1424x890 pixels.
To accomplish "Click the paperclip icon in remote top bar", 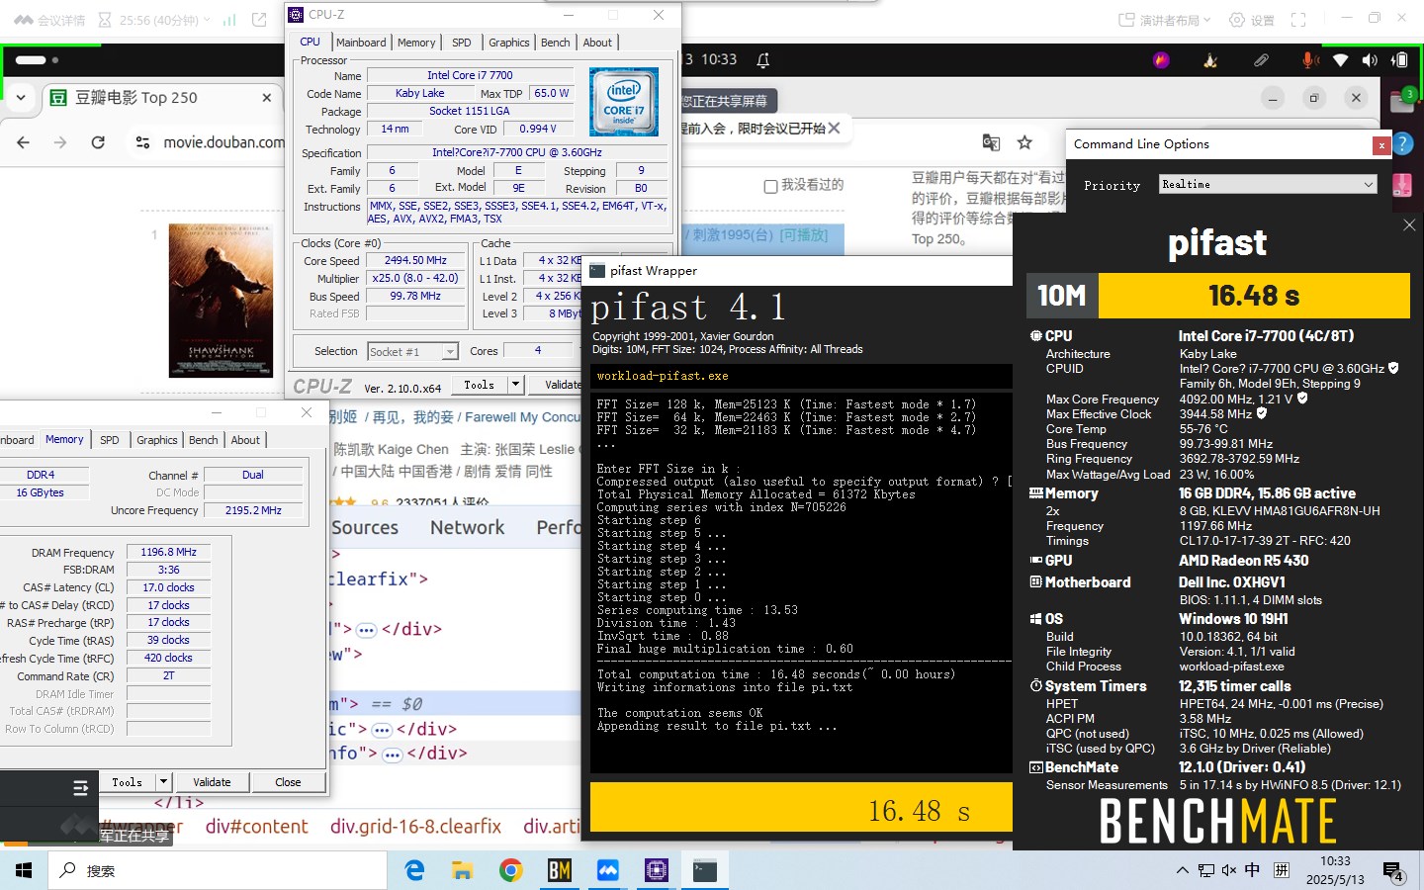I will (x=1261, y=60).
